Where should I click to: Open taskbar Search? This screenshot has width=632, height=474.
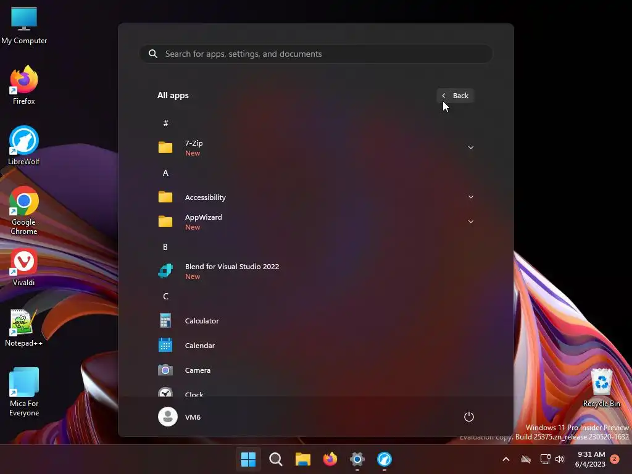click(x=276, y=459)
